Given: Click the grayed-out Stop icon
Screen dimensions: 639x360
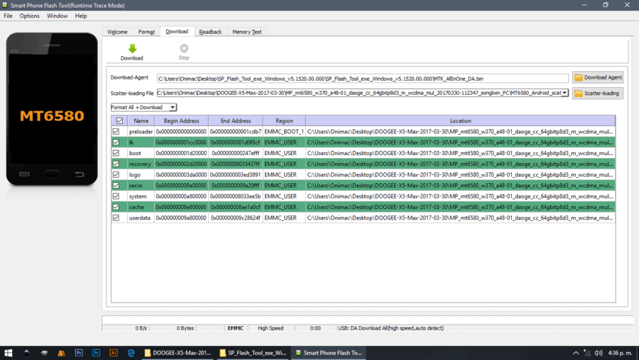Looking at the screenshot, I should point(184,48).
